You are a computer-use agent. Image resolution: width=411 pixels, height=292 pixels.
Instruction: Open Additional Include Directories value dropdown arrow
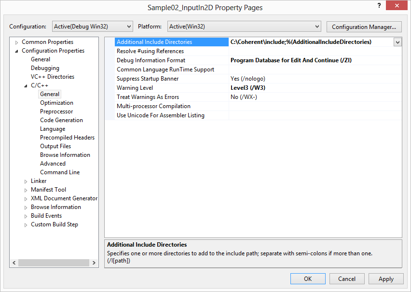click(397, 42)
